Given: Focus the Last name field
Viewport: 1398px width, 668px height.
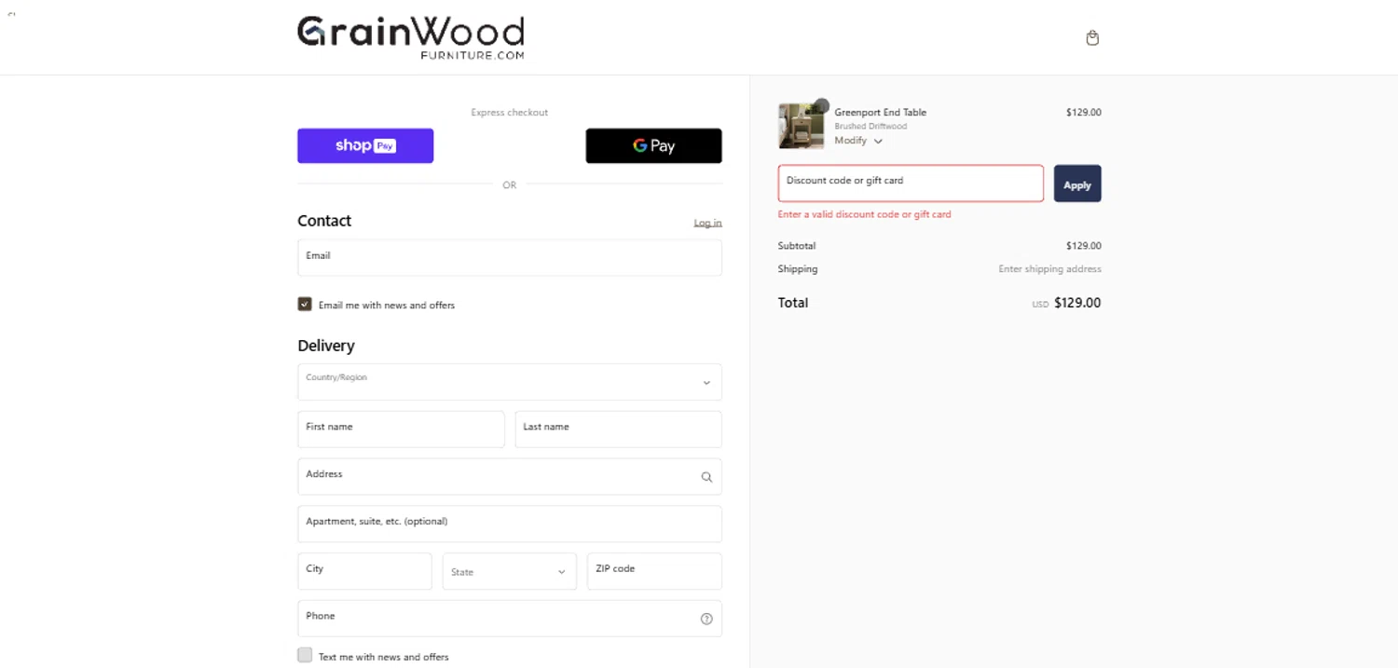Looking at the screenshot, I should (618, 429).
